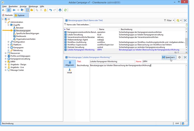Collapse the Administration tree node
This screenshot has height=131, width=194.
pyautogui.click(x=6, y=22)
